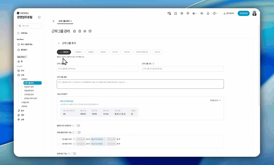This screenshot has width=274, height=165.
Task: Favorite this page with the star icon by the title
Action: 74,31
